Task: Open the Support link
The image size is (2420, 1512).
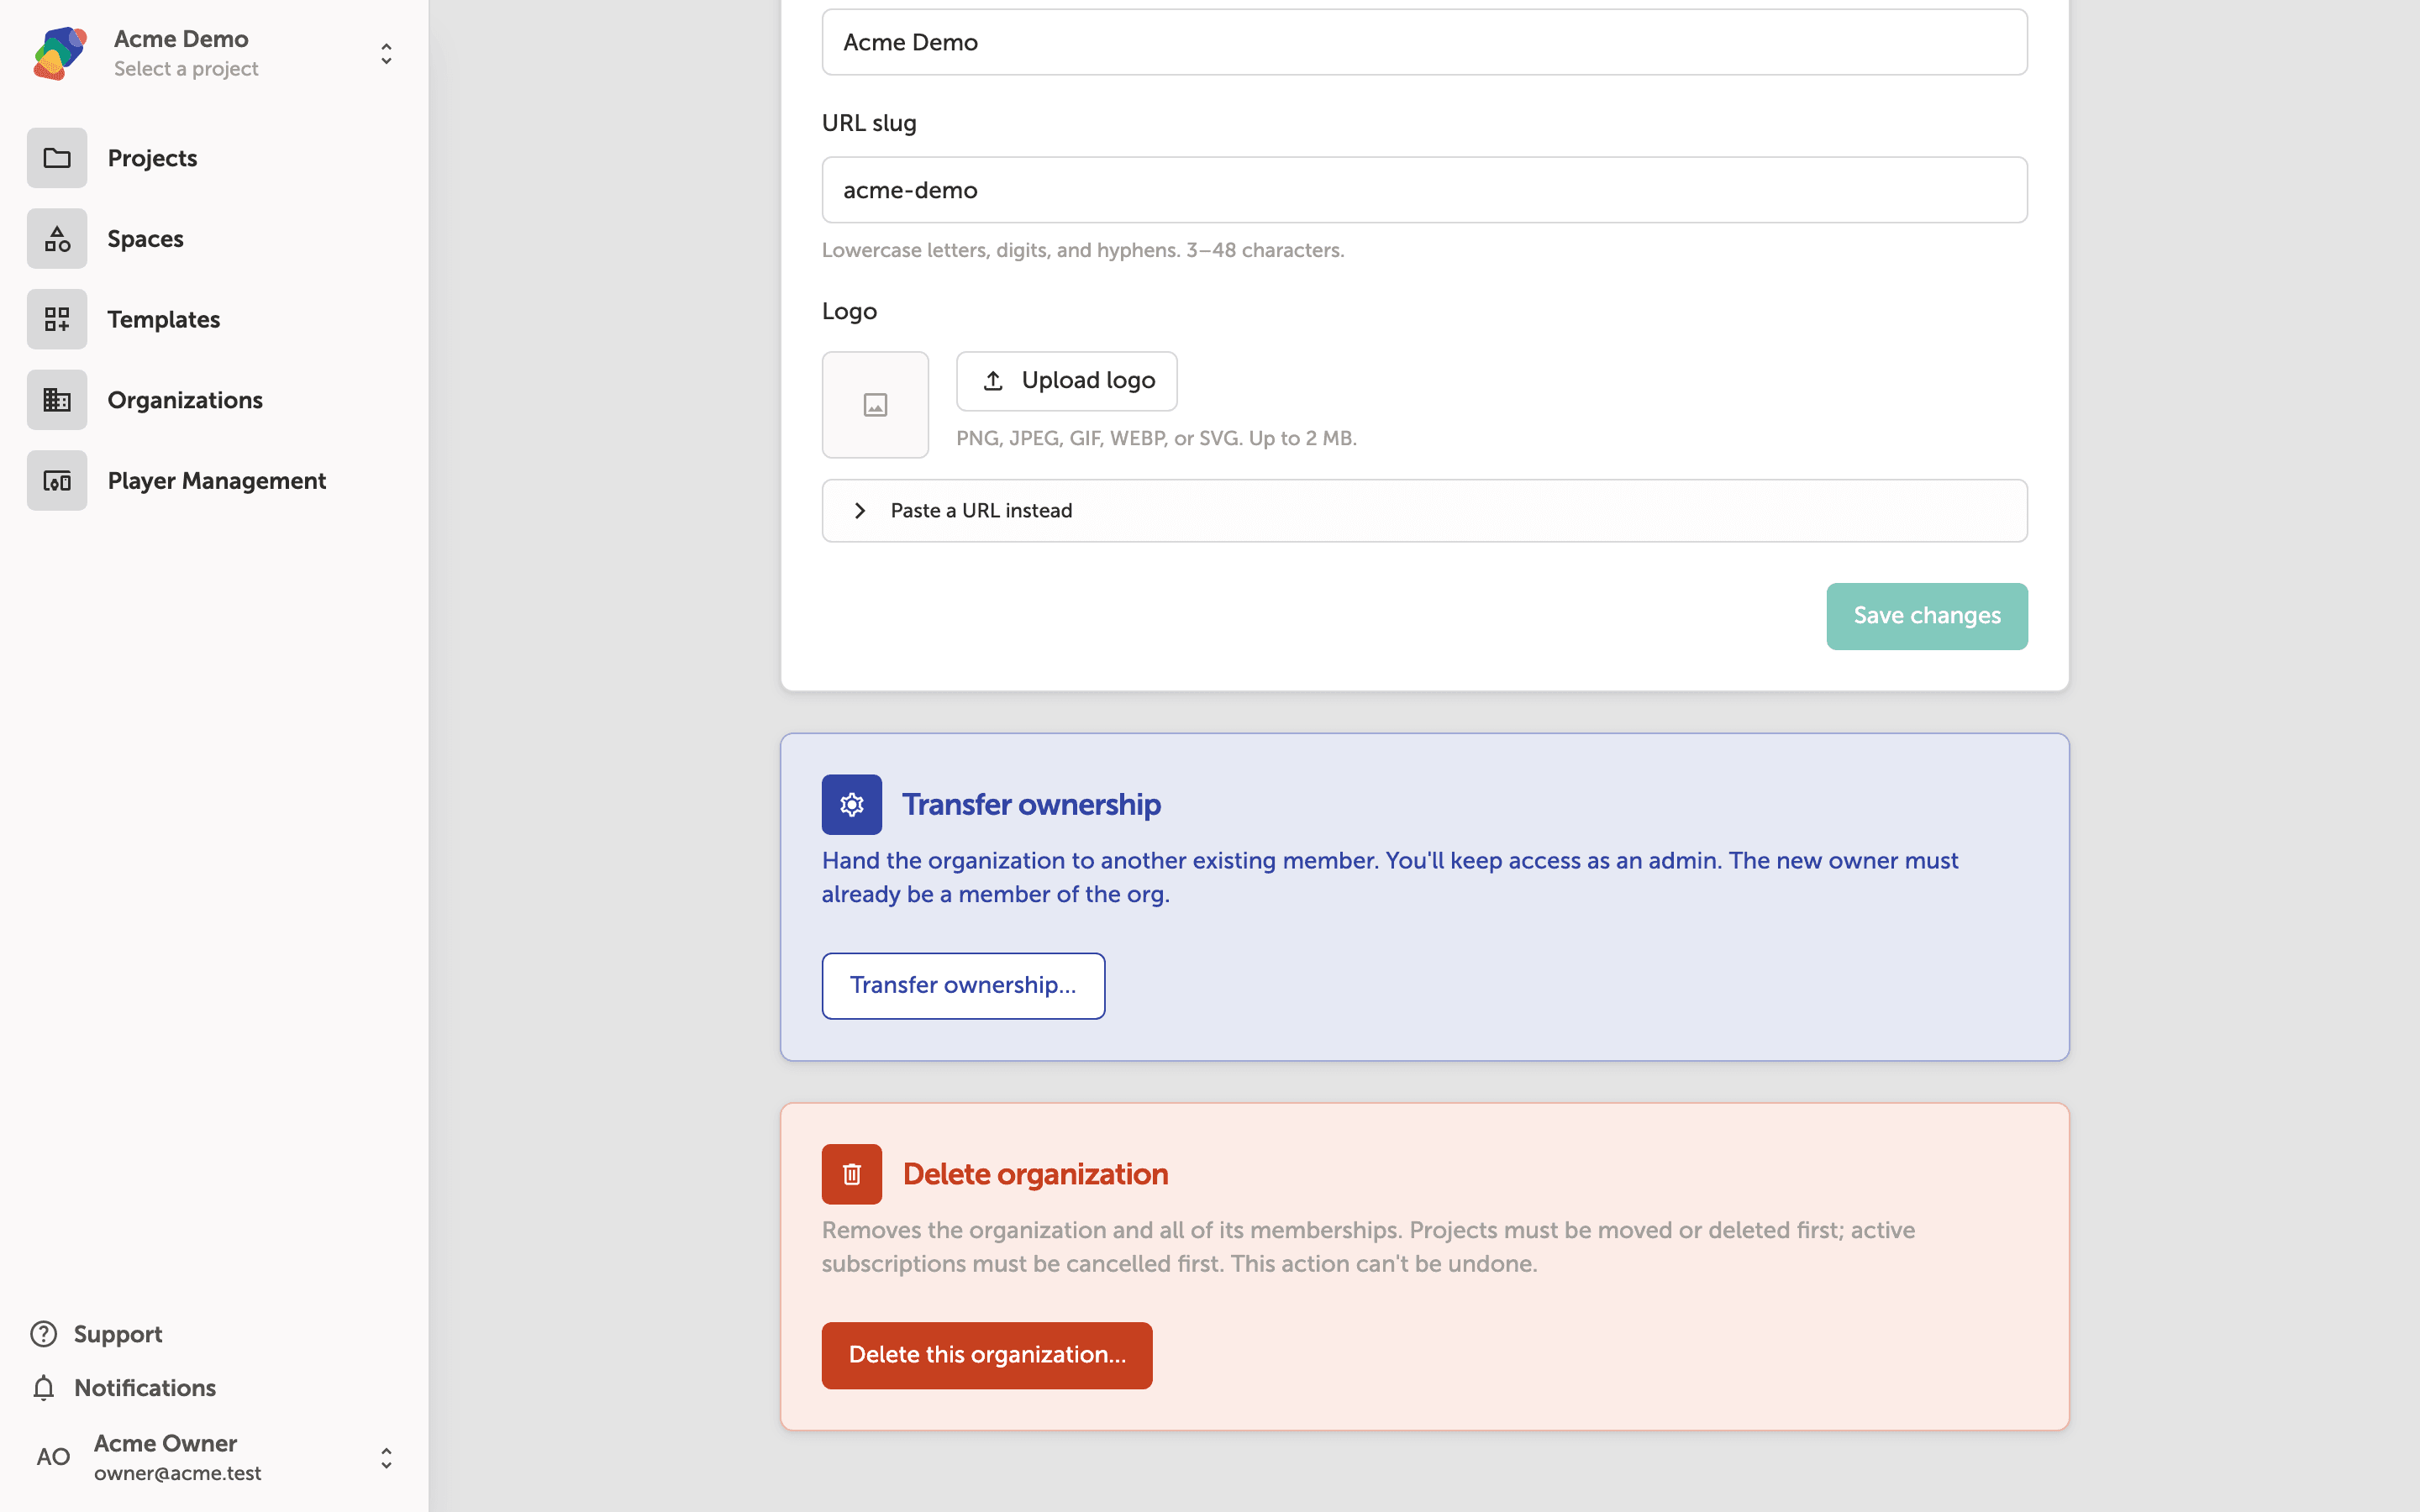Action: pyautogui.click(x=118, y=1334)
